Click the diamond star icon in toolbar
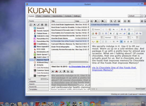 click(125, 21)
